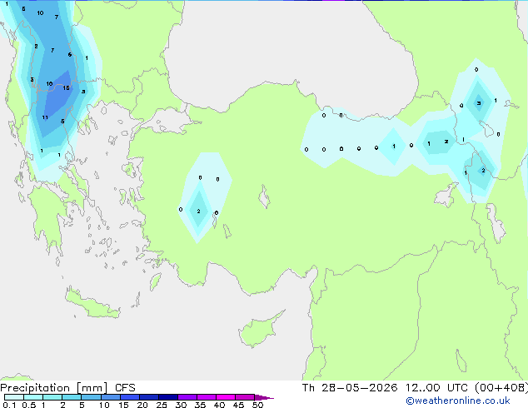This screenshot has height=408, width=528.
Task: Click the 1–2 mm legend swatch
Action: click(x=52, y=397)
